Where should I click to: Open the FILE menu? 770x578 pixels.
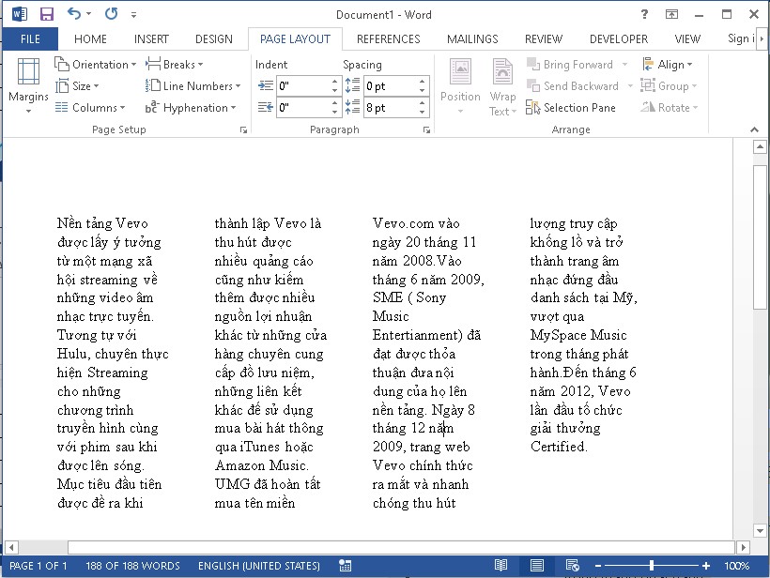(x=30, y=38)
